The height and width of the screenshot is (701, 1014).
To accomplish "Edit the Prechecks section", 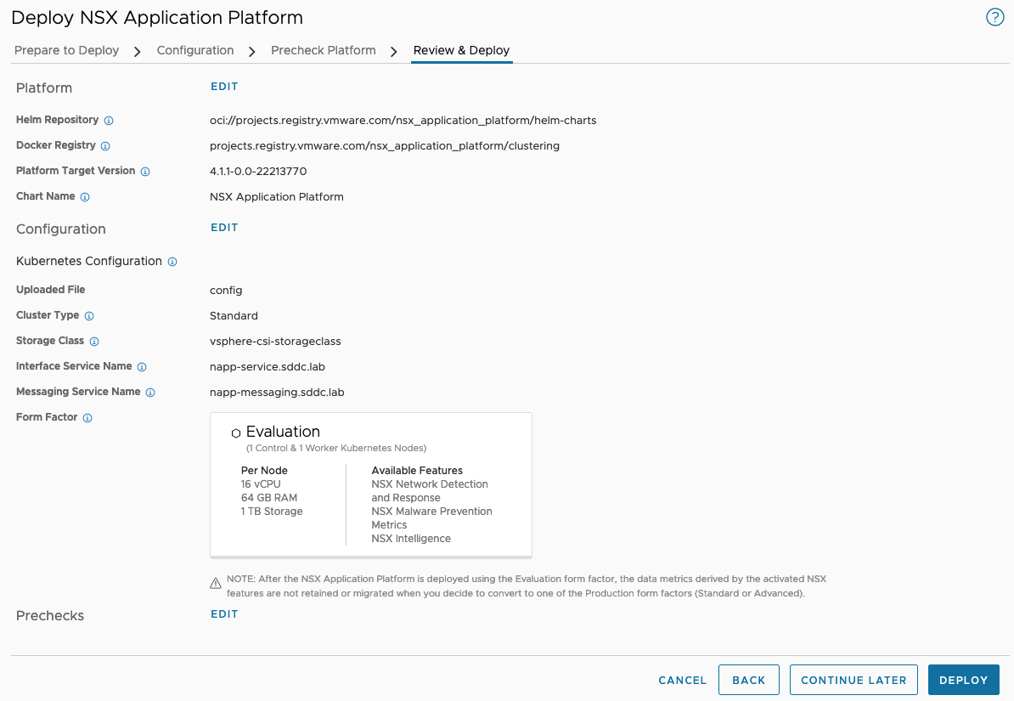I will 224,614.
